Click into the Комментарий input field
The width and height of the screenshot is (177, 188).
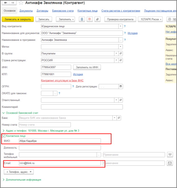(82, 107)
